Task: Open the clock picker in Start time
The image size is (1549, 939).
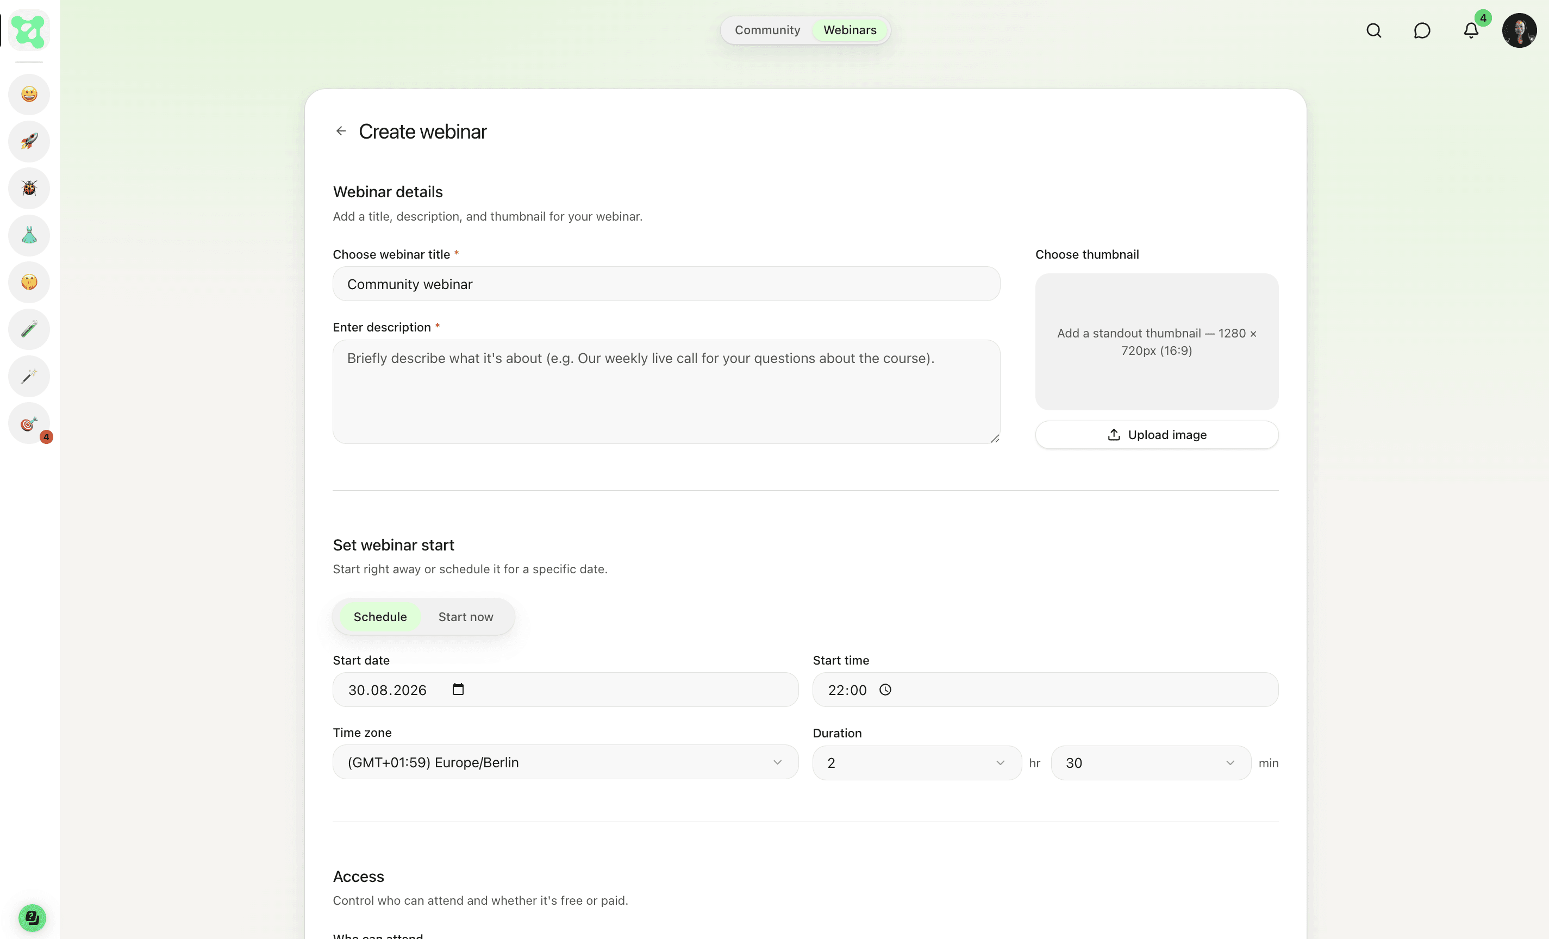Action: [885, 690]
